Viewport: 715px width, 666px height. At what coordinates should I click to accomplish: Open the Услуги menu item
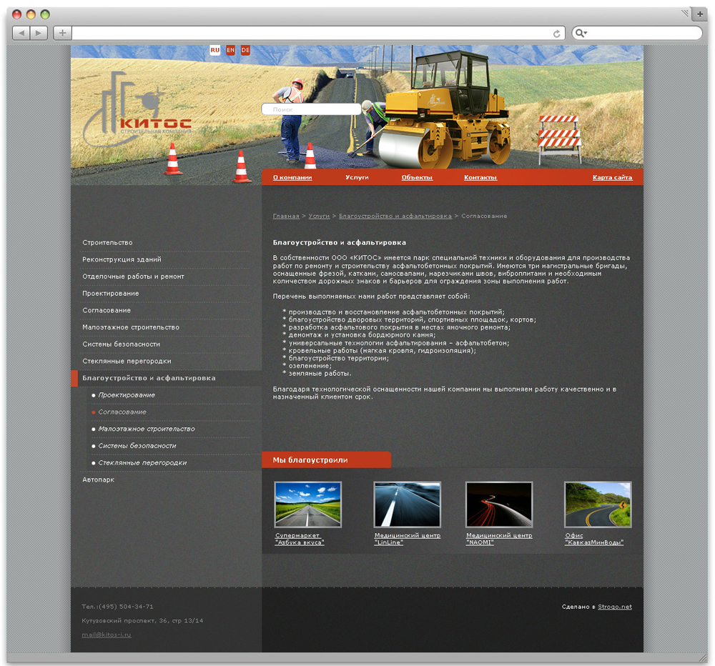coord(357,177)
